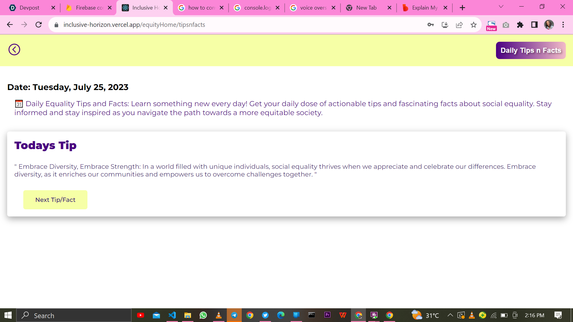Open the share this page icon

(x=459, y=25)
